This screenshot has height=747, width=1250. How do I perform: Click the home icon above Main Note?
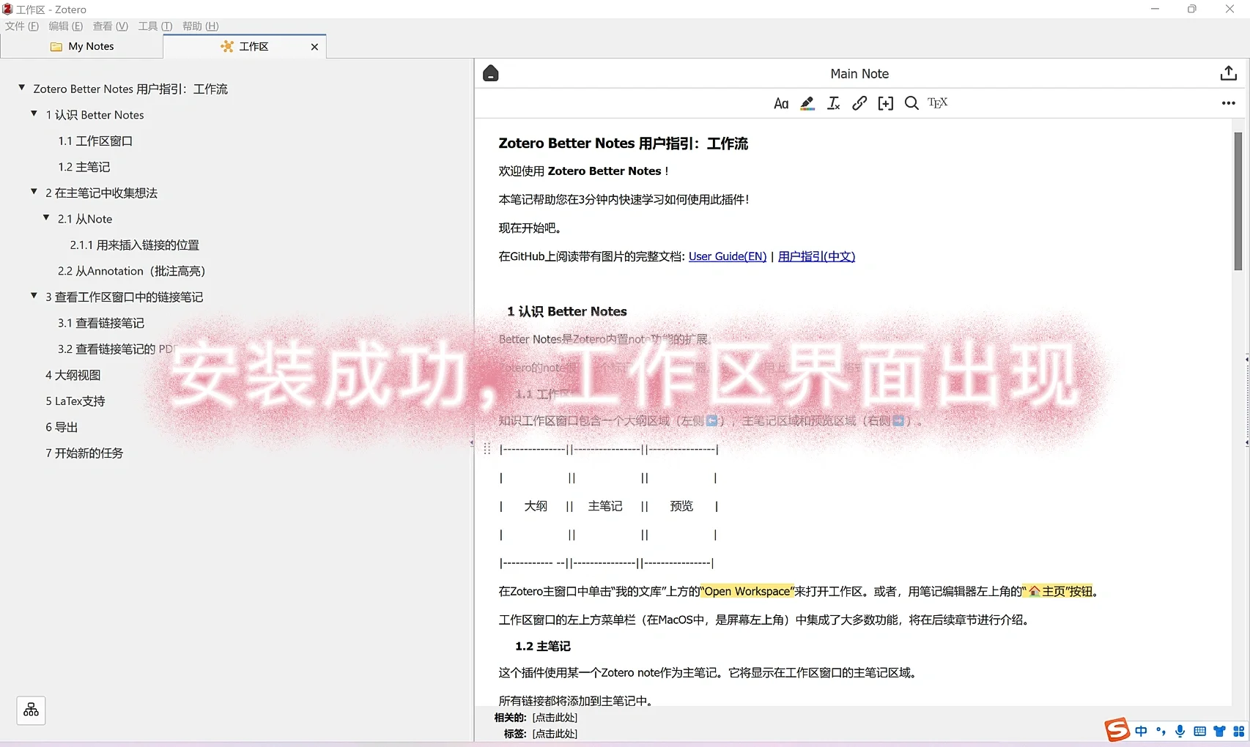pyautogui.click(x=490, y=73)
